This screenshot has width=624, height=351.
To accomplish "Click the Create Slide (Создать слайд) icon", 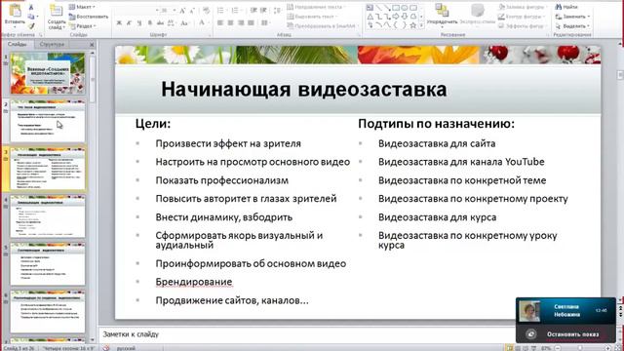I will pos(57,11).
